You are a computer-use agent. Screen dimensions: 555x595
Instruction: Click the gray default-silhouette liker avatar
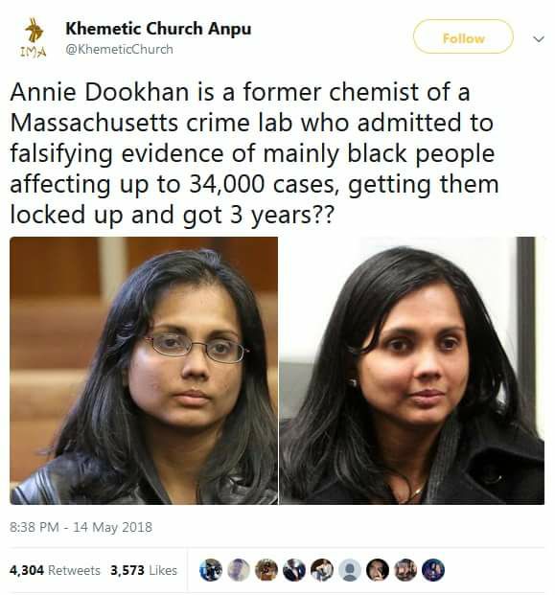click(x=350, y=570)
